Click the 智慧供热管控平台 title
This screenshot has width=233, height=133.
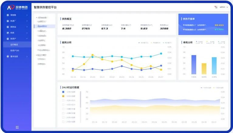click(45, 7)
